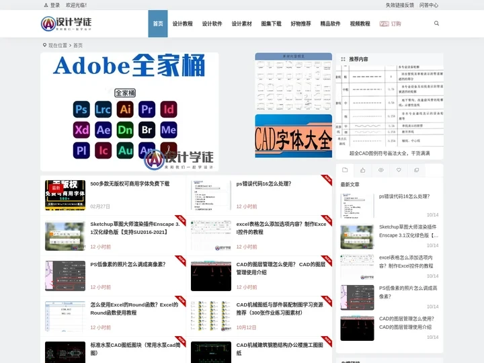Open CAD的图层管理怎么使用 article in main list
This screenshot has height=363, width=484.
281,268
